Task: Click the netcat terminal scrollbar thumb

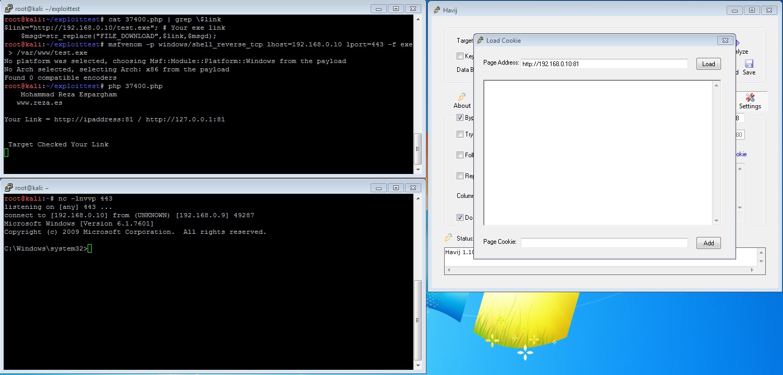Action: 418,320
